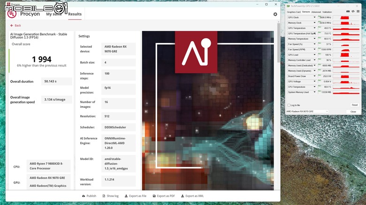366x205 pixels.
Task: Enable the Log to file checkbox
Action: click(x=289, y=105)
